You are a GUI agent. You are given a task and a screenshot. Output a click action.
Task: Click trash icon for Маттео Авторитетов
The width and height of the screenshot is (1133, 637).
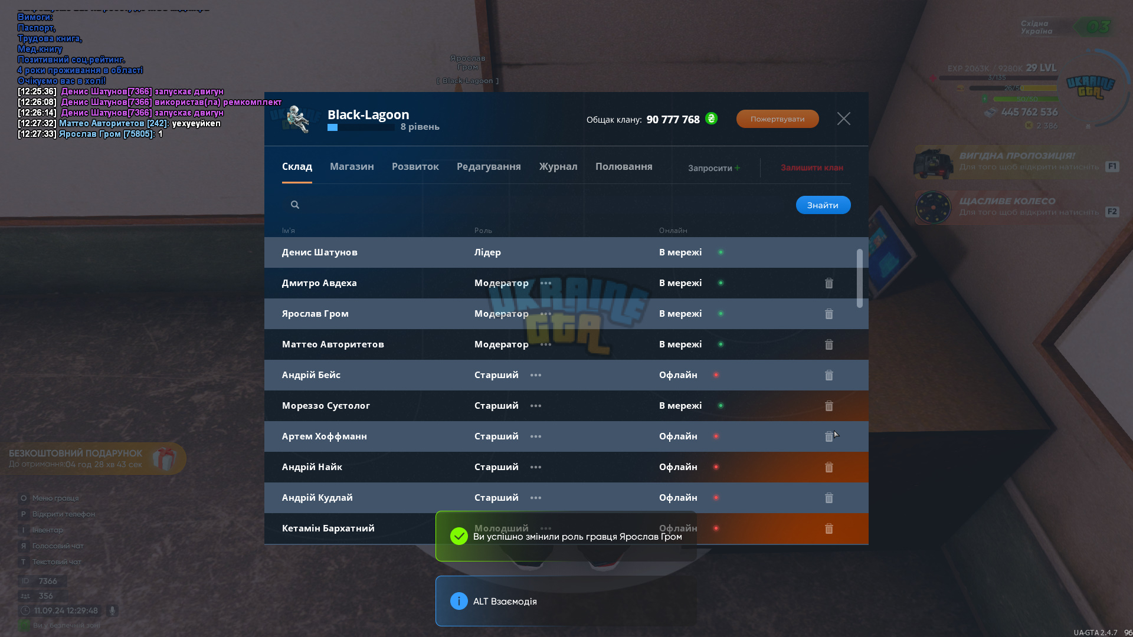point(829,344)
